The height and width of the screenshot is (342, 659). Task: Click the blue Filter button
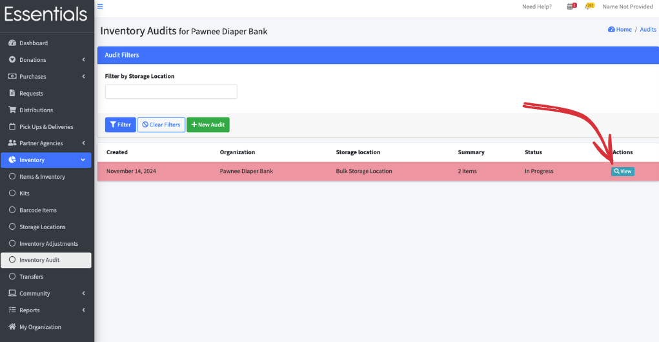pyautogui.click(x=121, y=125)
